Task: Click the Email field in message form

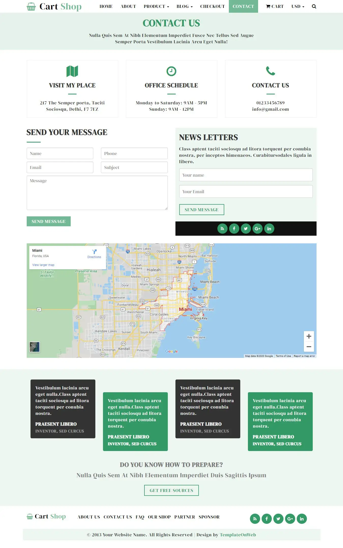Action: point(60,167)
